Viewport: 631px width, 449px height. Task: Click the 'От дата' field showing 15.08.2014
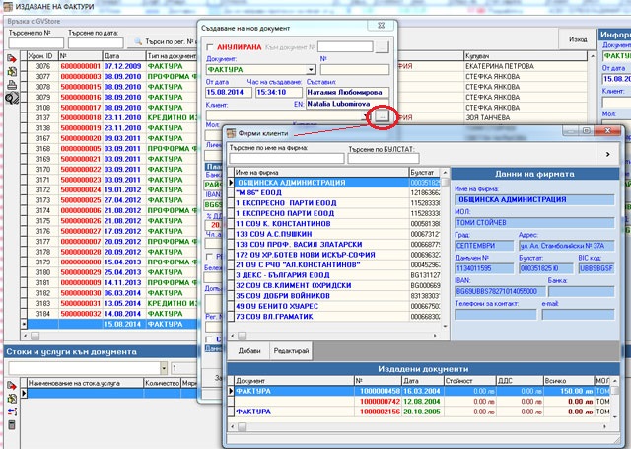[229, 92]
